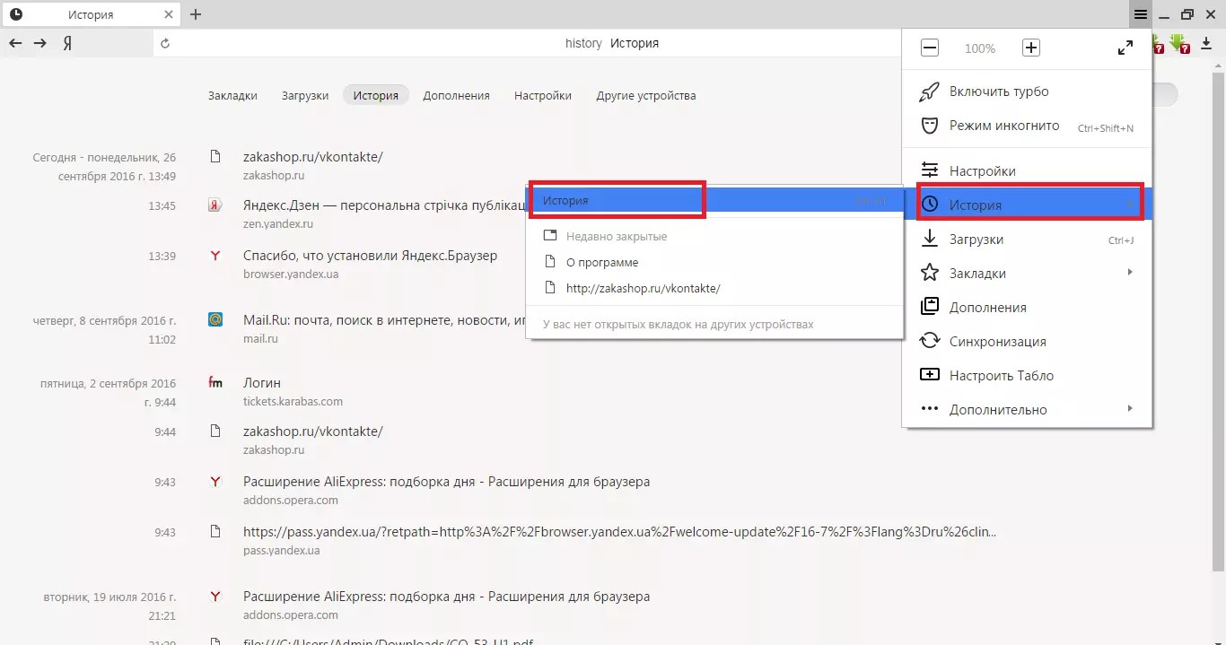Zoom in using the plus button

1031,48
